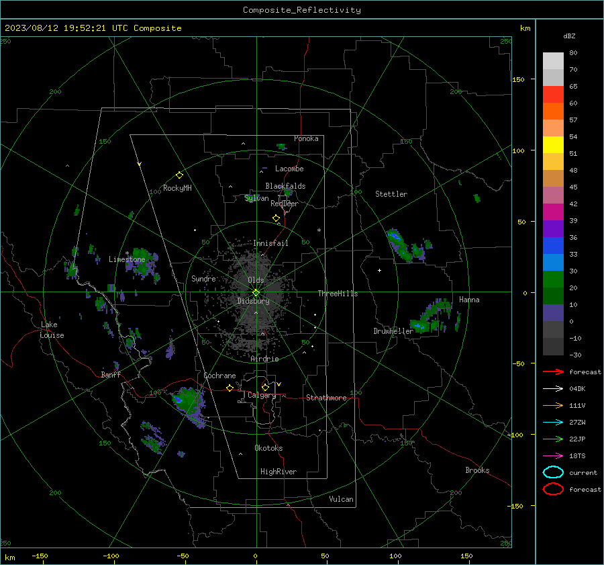Click the Sundre label

(x=203, y=278)
